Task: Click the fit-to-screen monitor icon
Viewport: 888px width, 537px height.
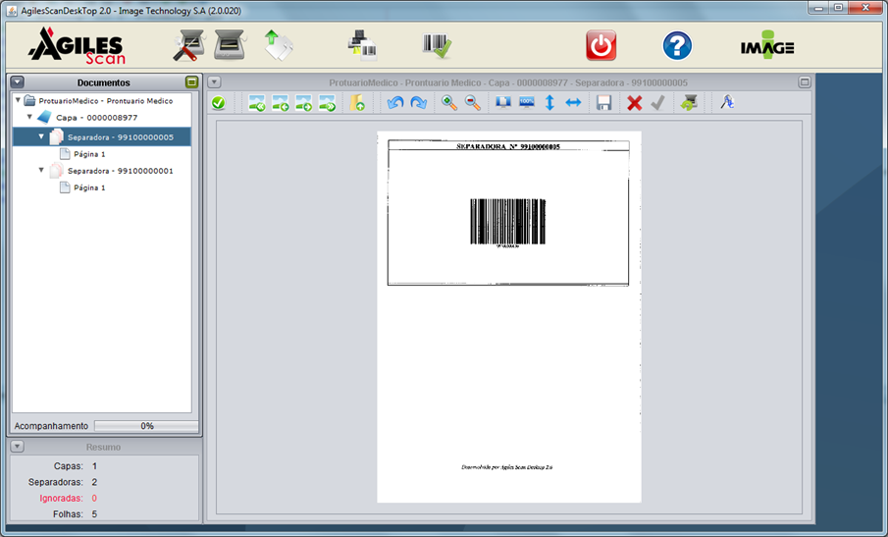Action: click(x=503, y=102)
